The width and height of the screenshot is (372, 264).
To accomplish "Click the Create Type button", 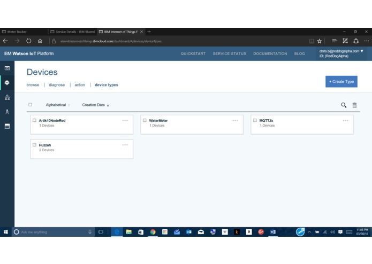I will click(x=341, y=81).
